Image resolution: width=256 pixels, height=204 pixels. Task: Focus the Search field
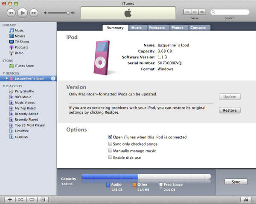(x=230, y=12)
